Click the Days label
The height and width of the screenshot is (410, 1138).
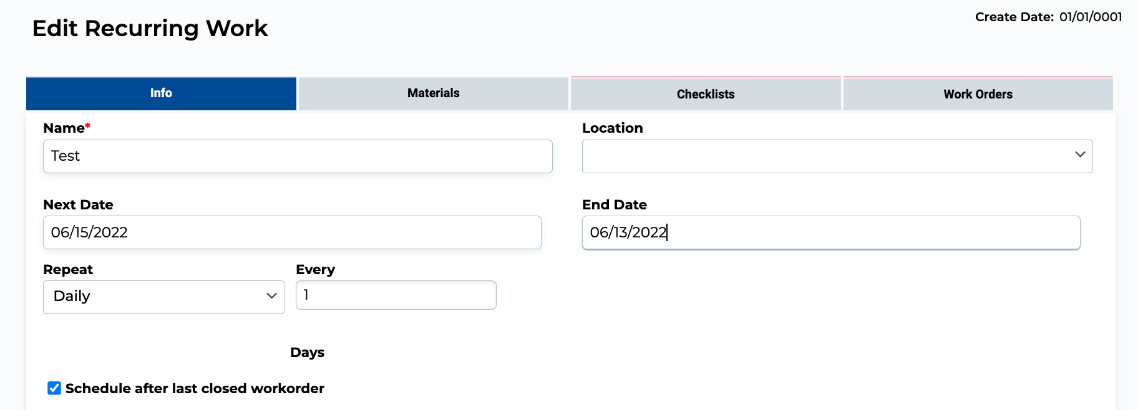coord(308,353)
